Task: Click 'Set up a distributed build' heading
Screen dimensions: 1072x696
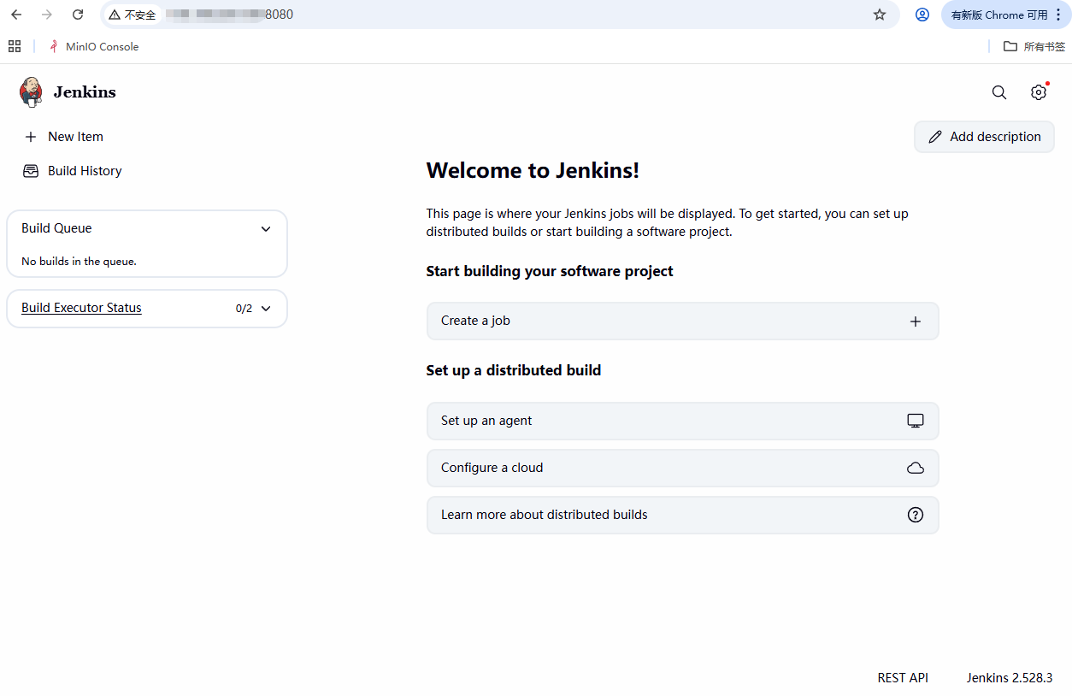Action: click(514, 370)
